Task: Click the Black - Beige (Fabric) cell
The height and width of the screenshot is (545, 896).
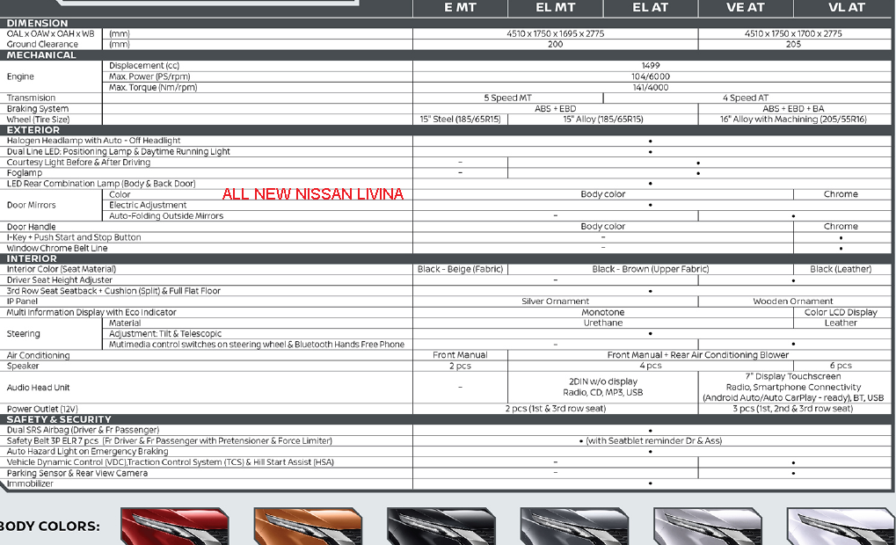Action: [460, 269]
